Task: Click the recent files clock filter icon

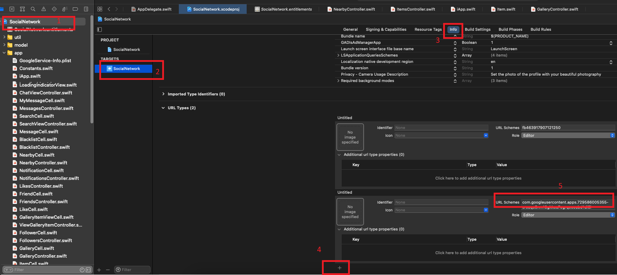Action: [82, 270]
